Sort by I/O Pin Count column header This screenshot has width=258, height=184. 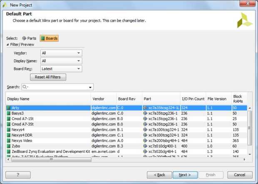click(x=193, y=99)
